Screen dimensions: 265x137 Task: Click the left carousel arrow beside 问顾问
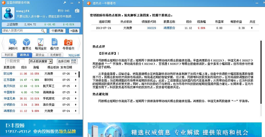[3, 44]
